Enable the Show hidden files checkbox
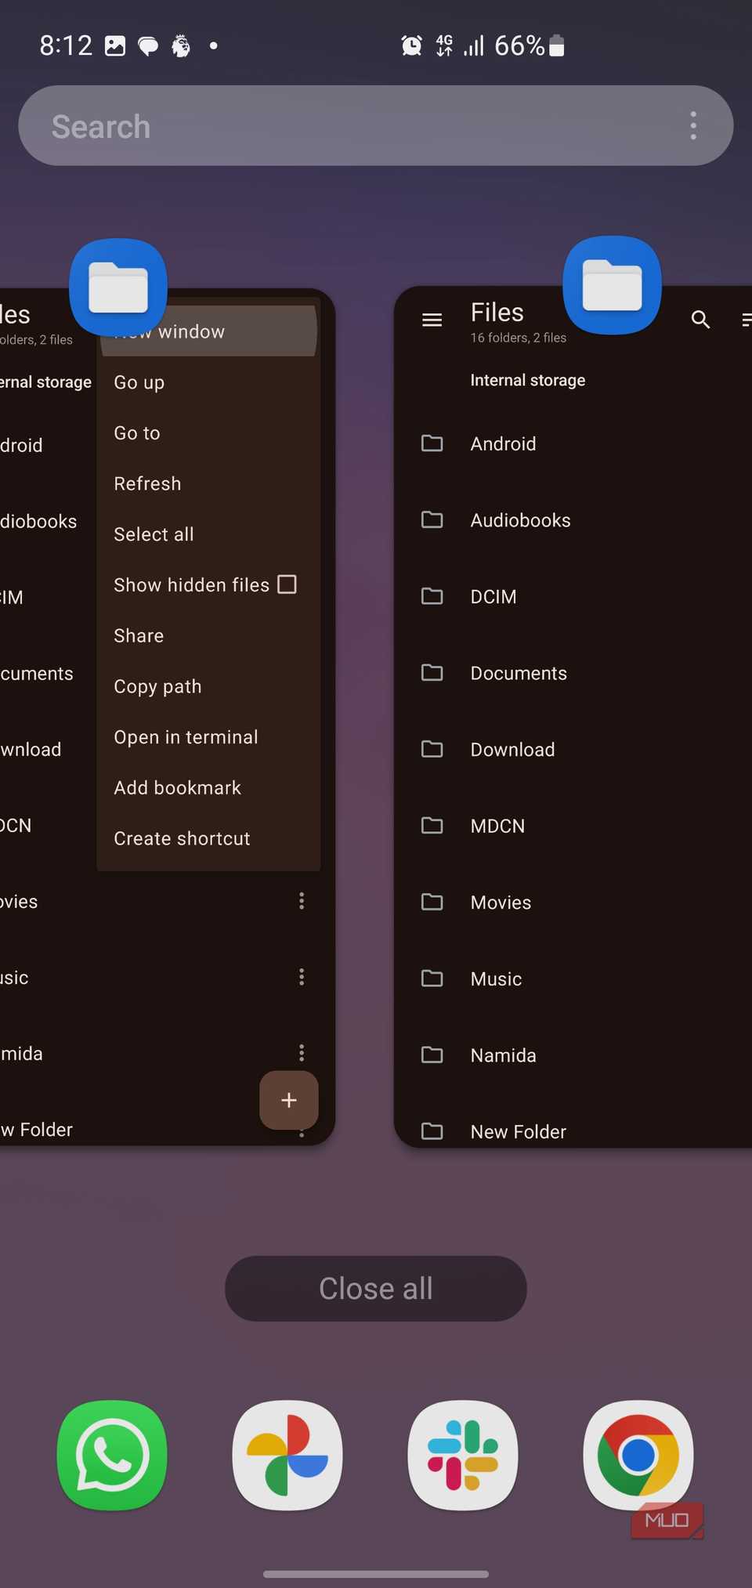Screen dimensions: 752x1588 [x=287, y=584]
